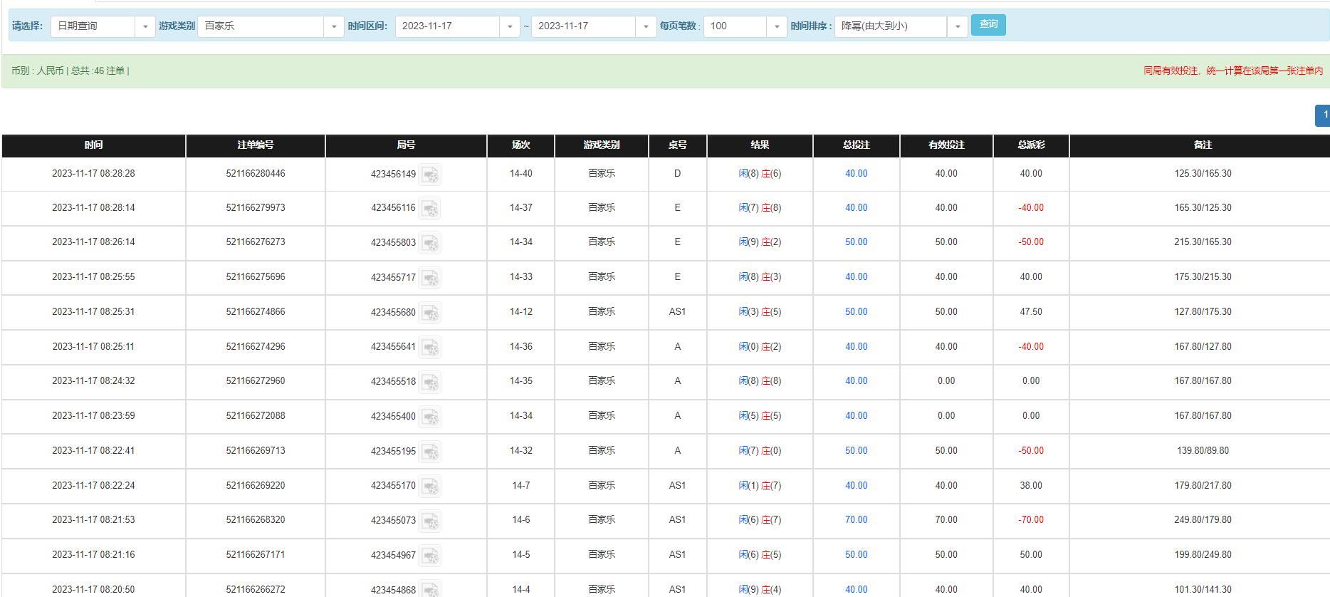This screenshot has width=1330, height=597.
Task: Click payout -70.00 cell
Action: point(1031,520)
